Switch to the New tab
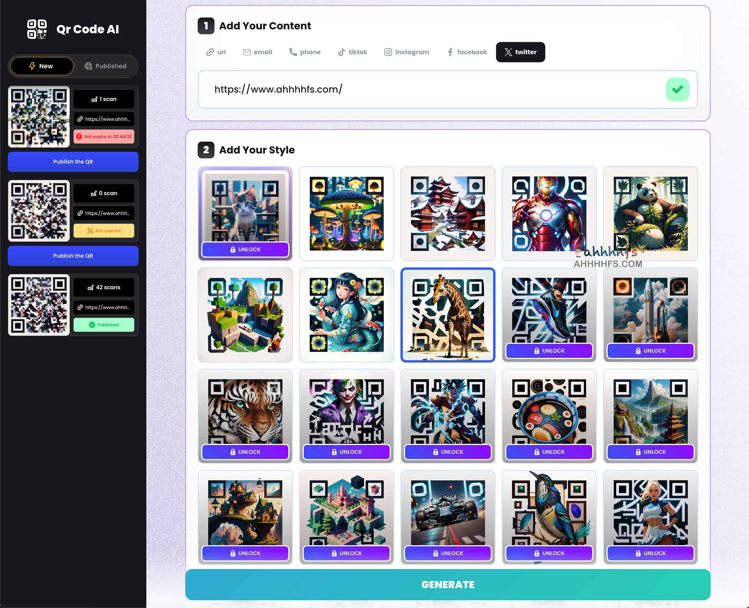This screenshot has width=749, height=608. tap(42, 66)
